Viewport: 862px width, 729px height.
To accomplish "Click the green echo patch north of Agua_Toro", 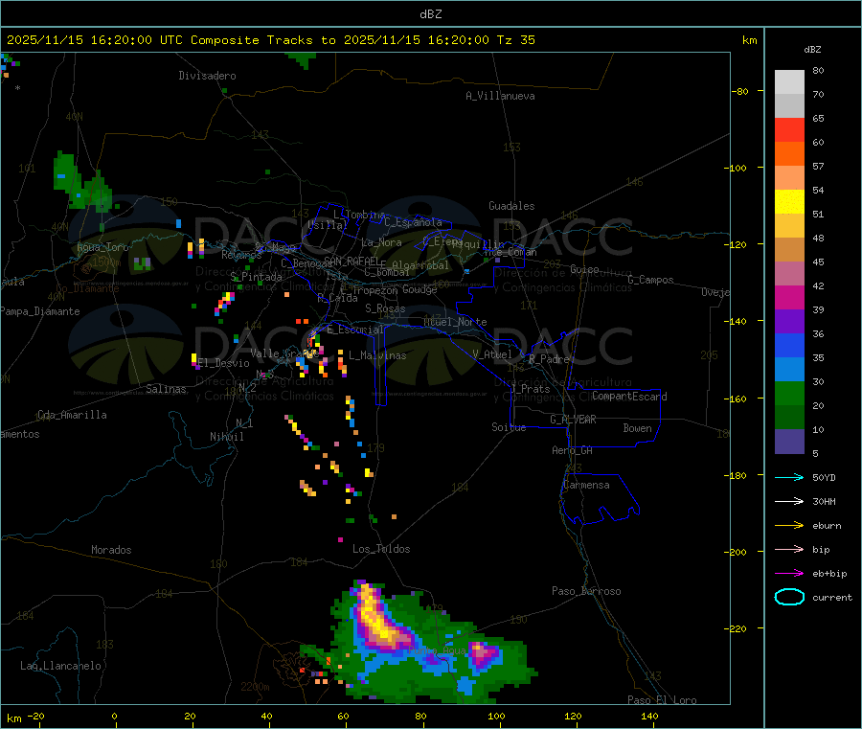I will click(81, 183).
